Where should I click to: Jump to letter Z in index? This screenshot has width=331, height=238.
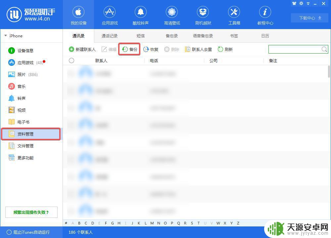(238, 223)
